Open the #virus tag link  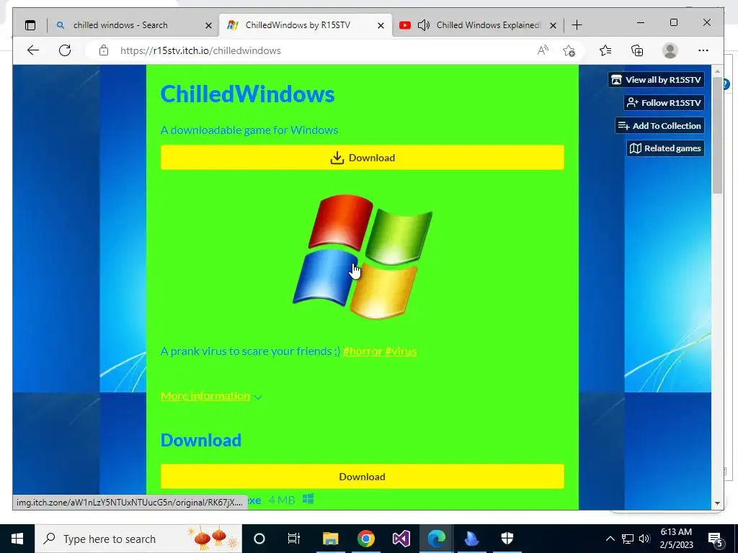[x=401, y=351]
